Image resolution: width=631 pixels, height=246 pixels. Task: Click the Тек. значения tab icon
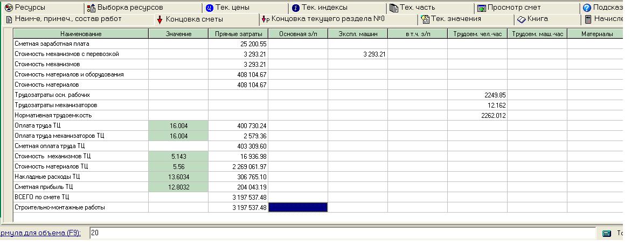pos(425,19)
